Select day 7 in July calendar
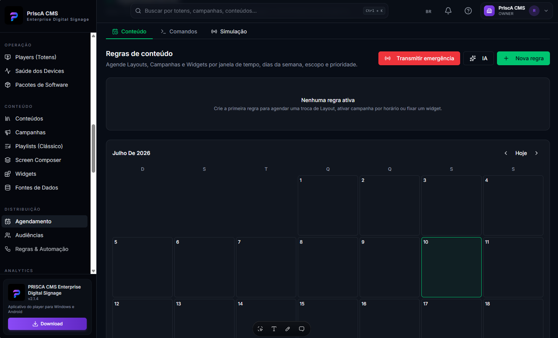This screenshot has width=558, height=338. click(266, 267)
